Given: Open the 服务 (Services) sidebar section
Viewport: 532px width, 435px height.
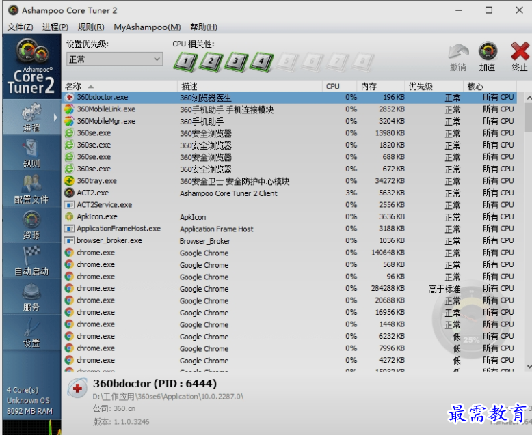Looking at the screenshot, I should pyautogui.click(x=31, y=297).
